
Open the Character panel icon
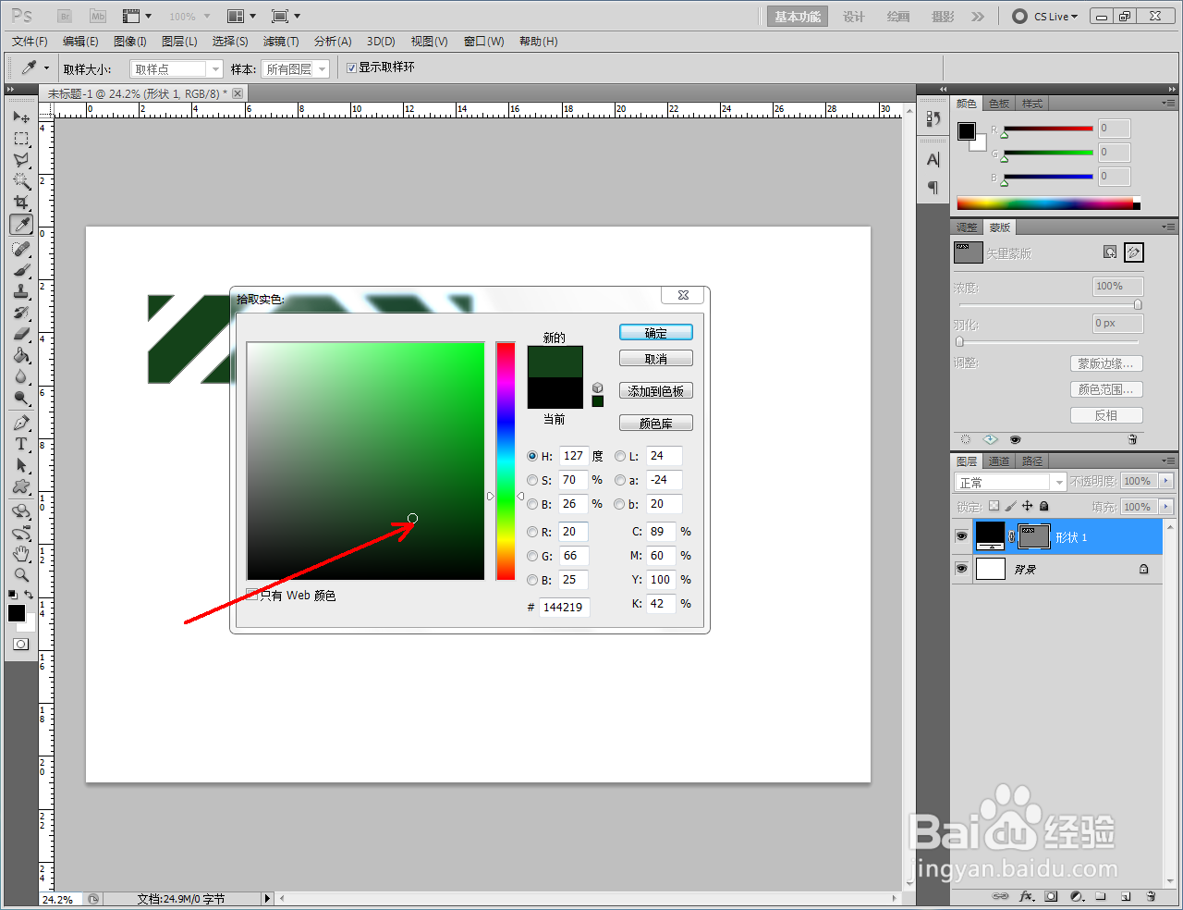point(933,159)
